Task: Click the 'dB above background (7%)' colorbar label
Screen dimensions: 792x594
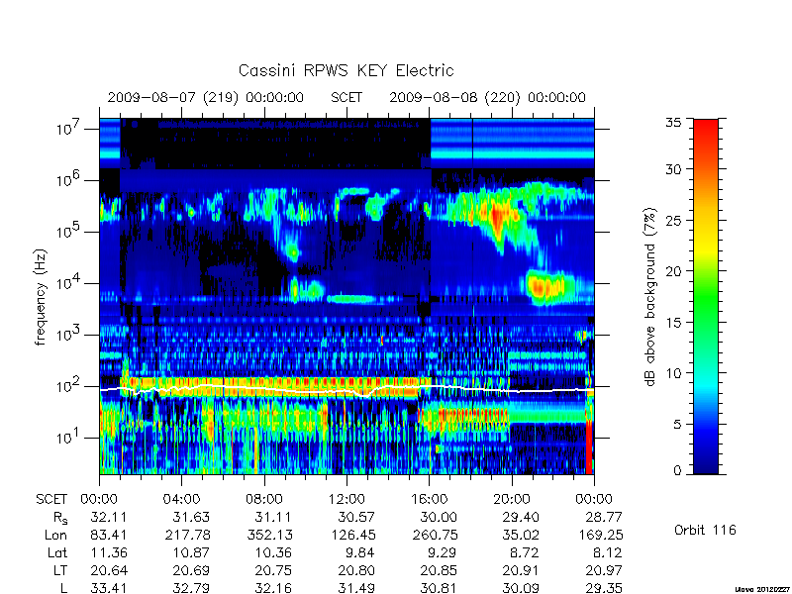Action: pyautogui.click(x=650, y=298)
